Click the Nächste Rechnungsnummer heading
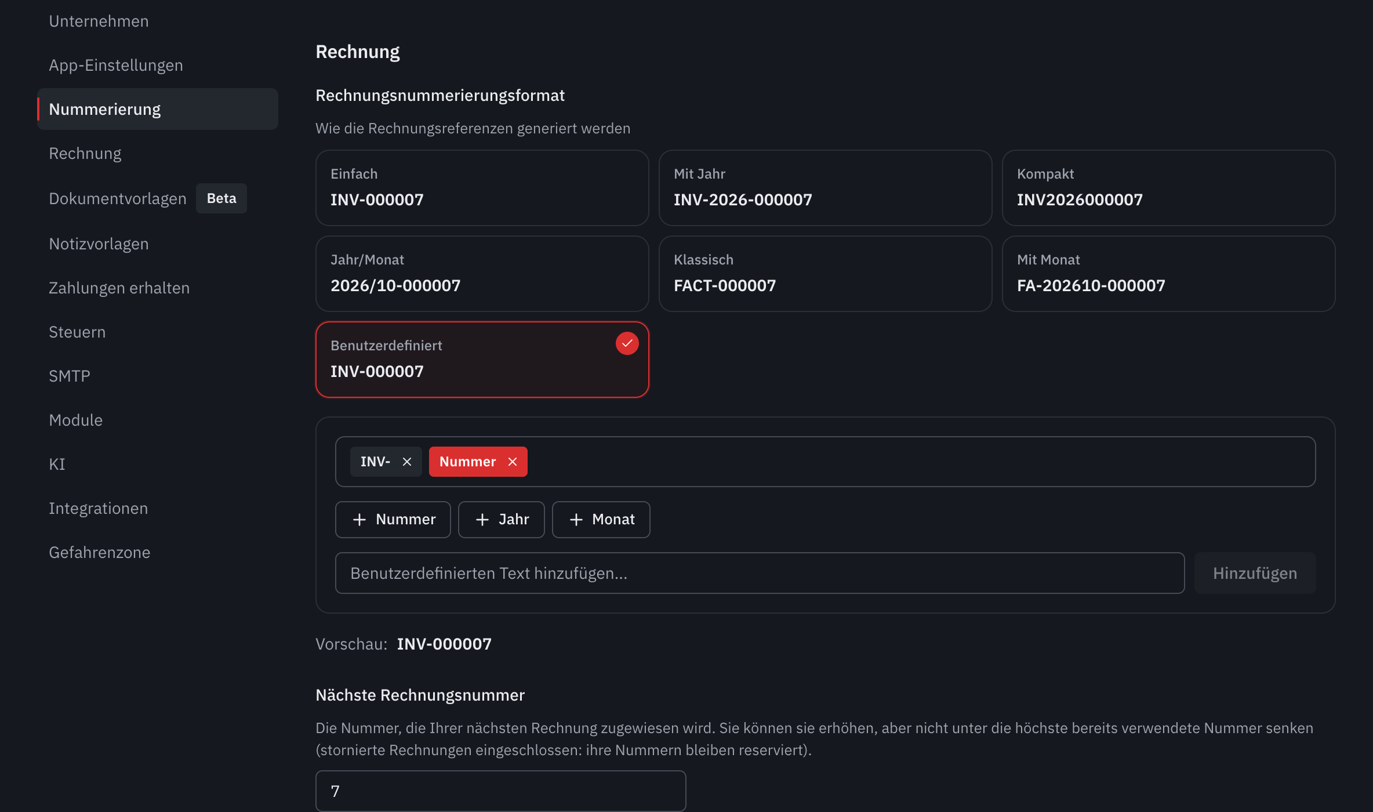Screen dimensions: 1373x812 coord(420,695)
